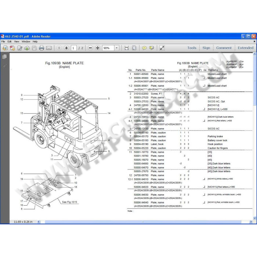
Task: Click the 'Screw, FT' part name
Action: (156, 94)
